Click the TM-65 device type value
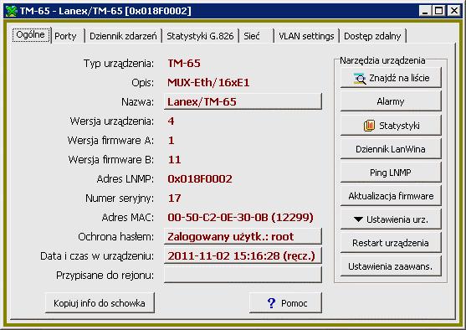 pos(184,63)
